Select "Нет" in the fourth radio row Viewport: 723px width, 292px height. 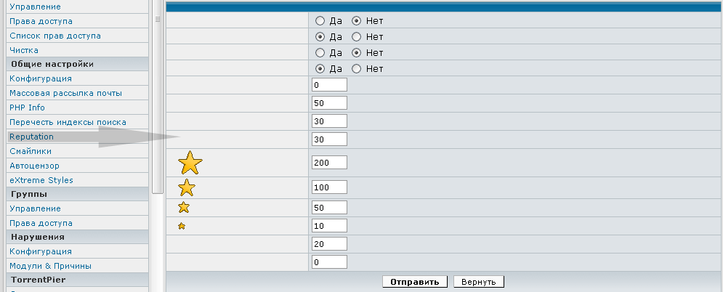coord(356,68)
